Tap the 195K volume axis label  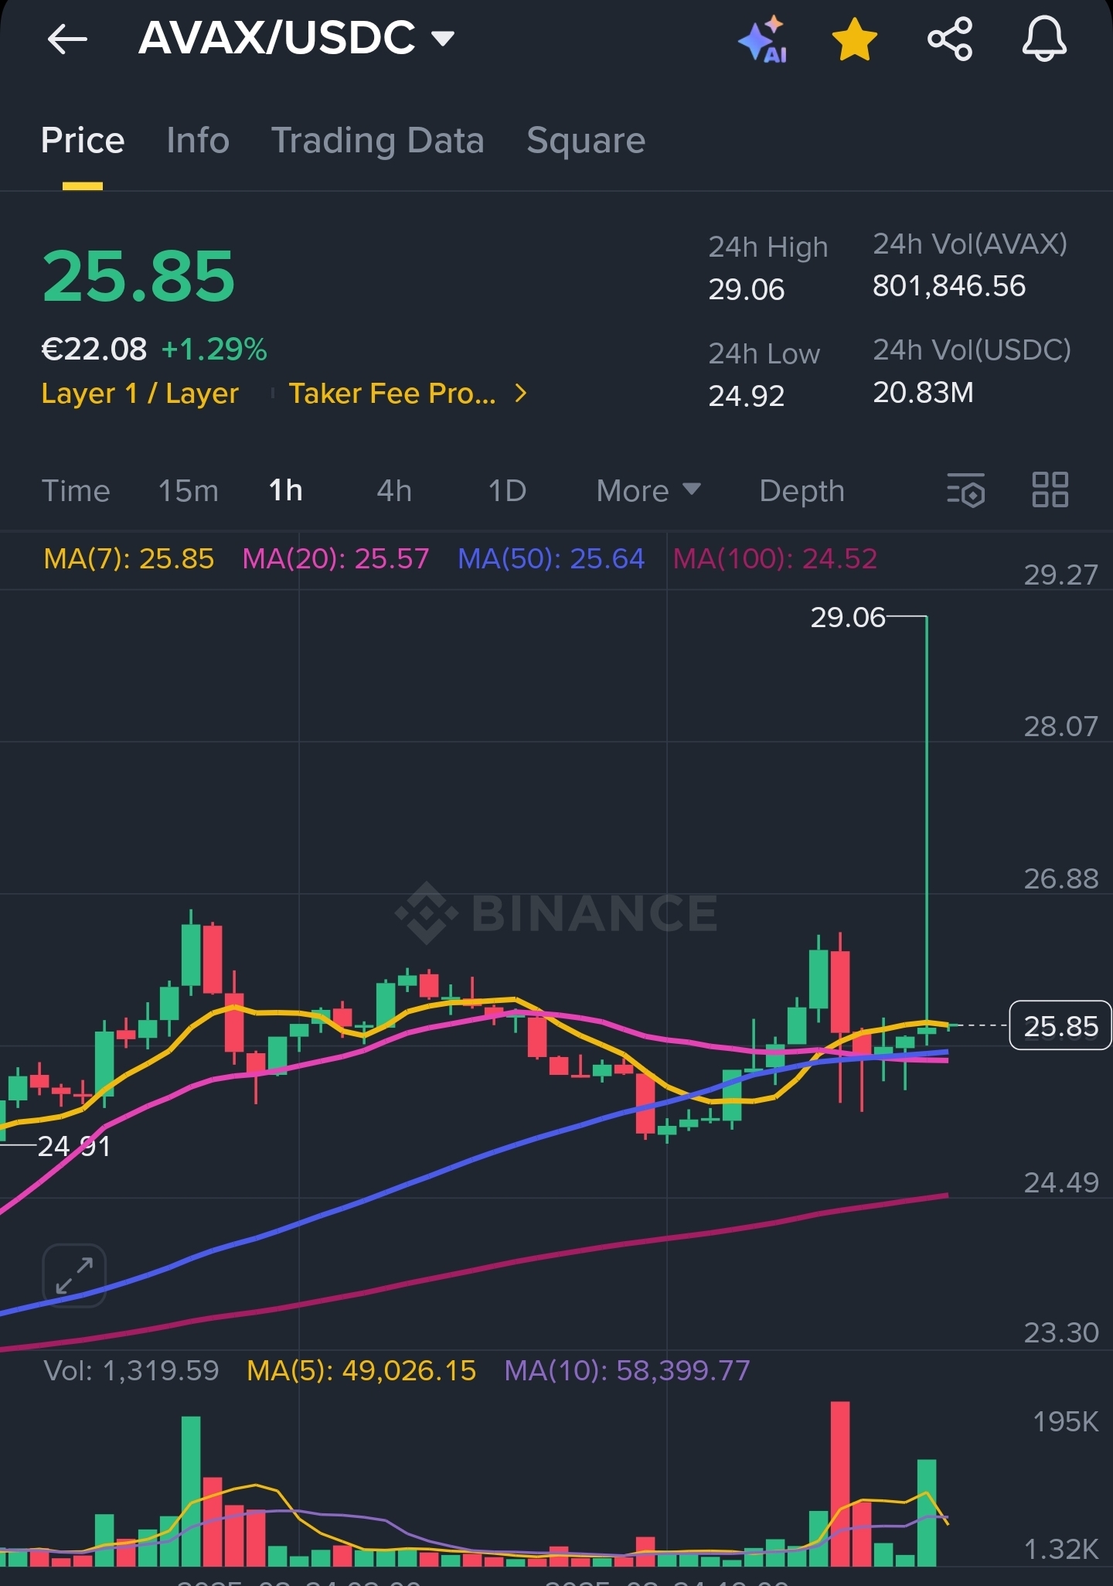(x=1066, y=1421)
